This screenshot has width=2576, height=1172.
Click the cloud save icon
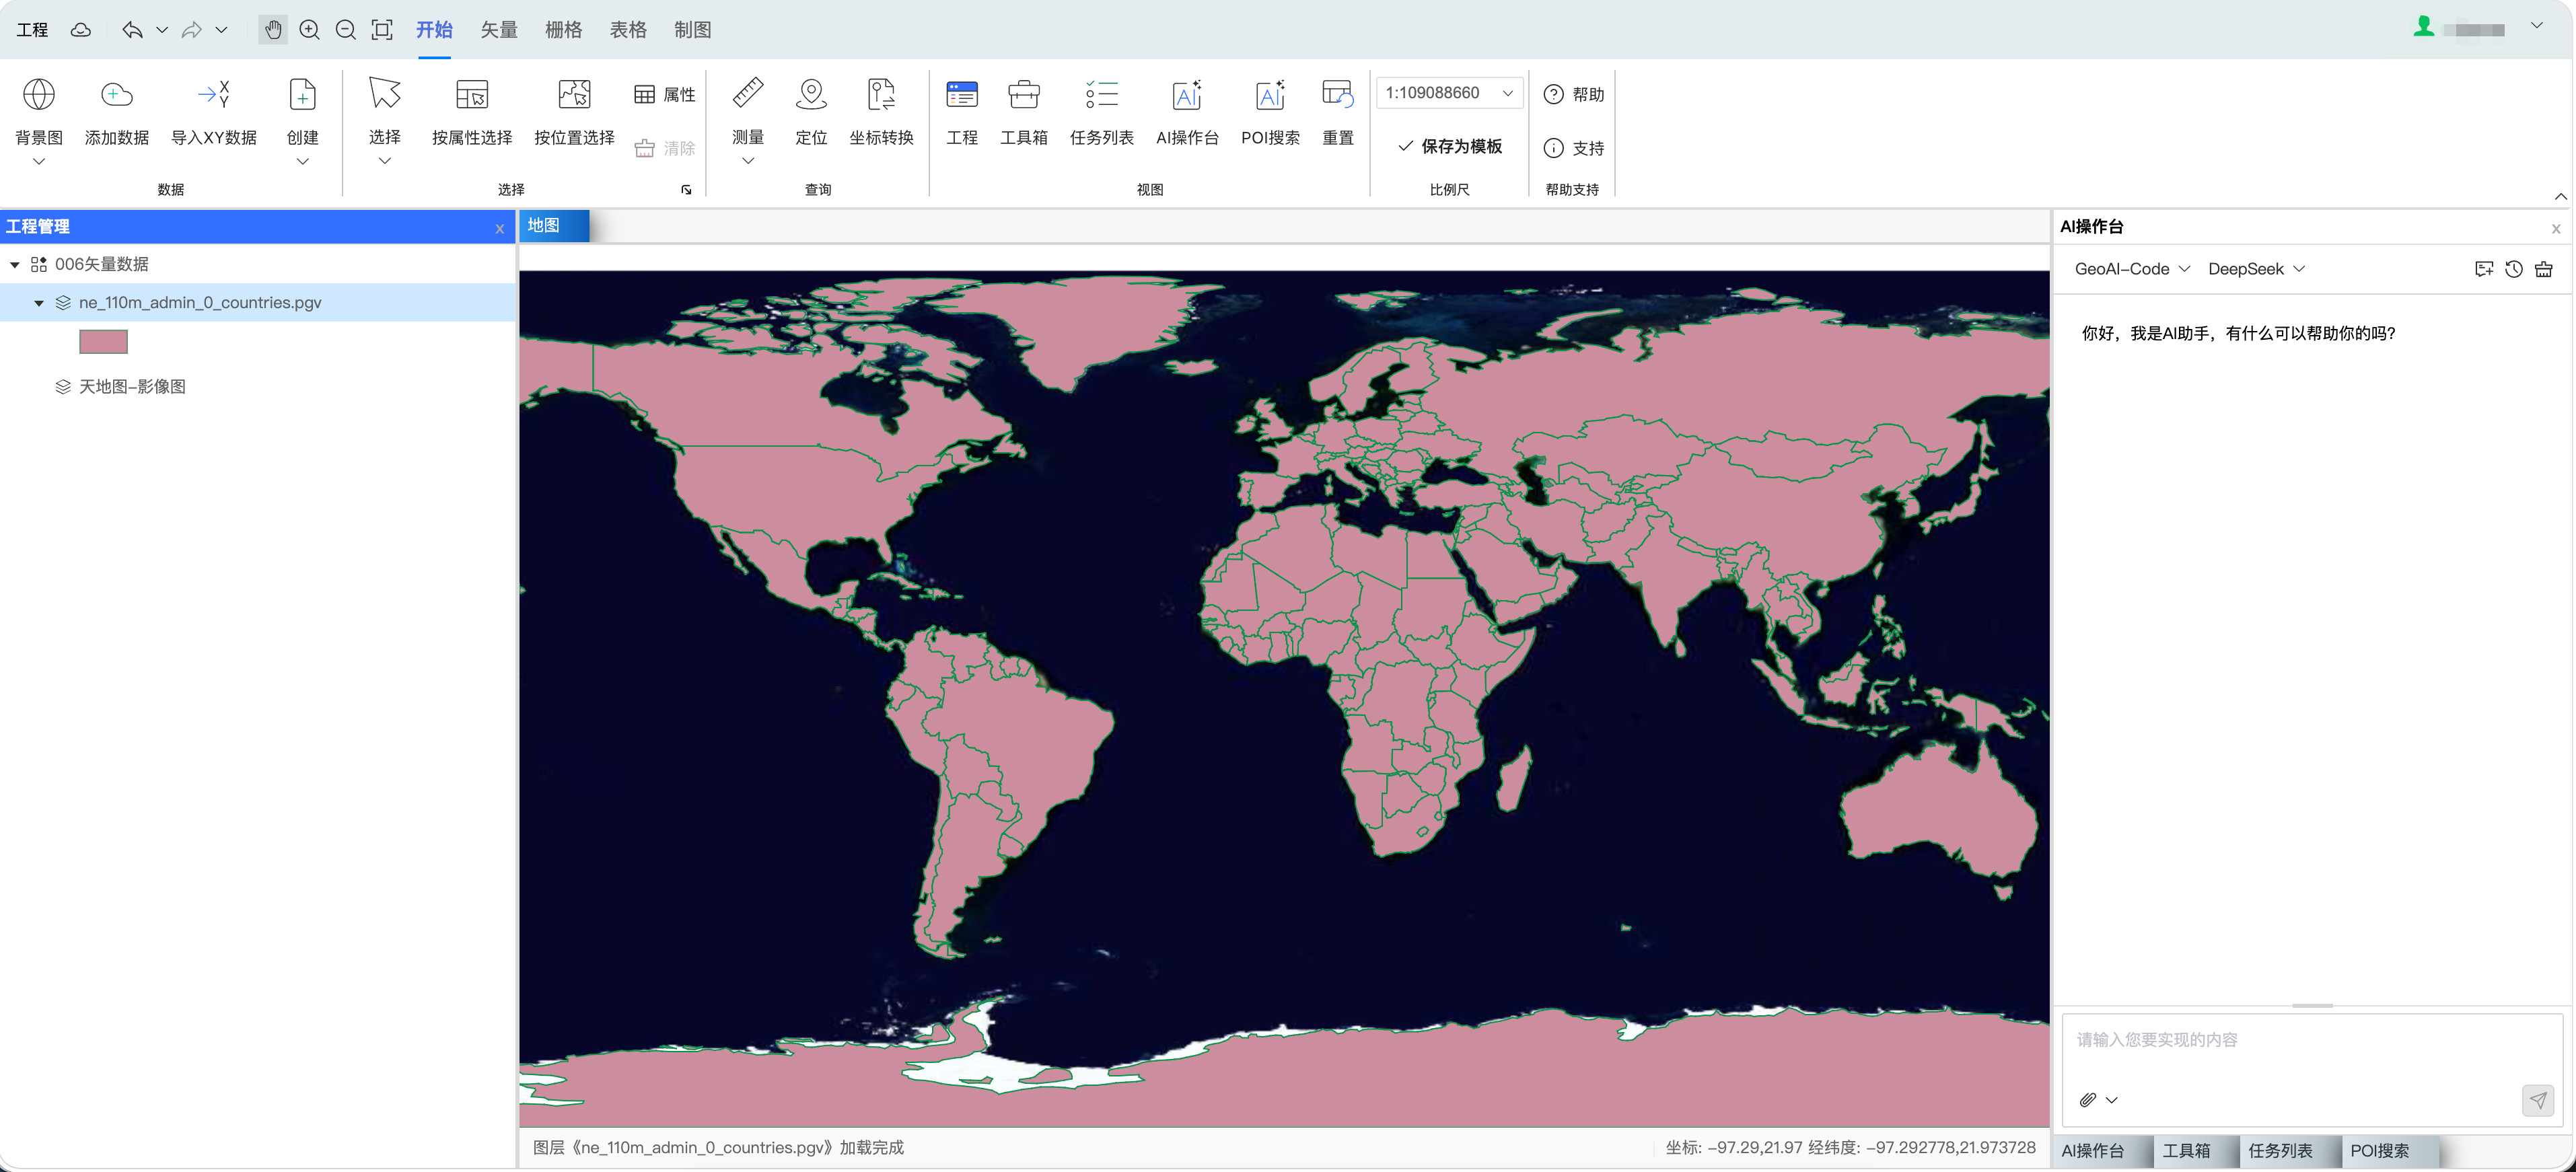[x=81, y=30]
